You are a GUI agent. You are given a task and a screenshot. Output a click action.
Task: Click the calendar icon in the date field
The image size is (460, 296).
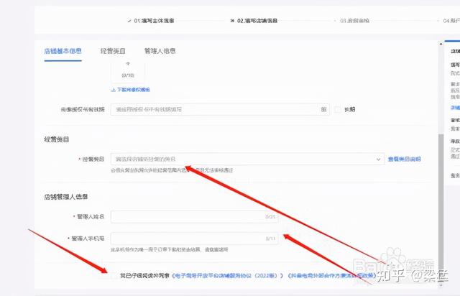[323, 110]
